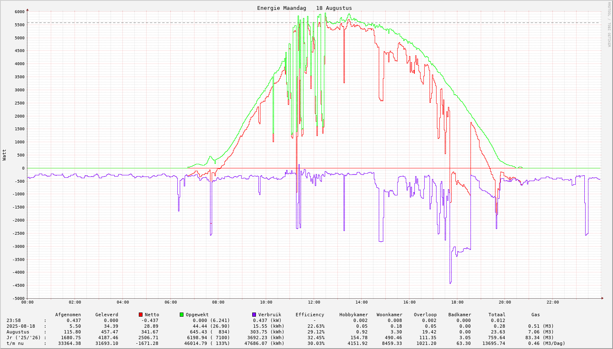
Task: Click the 2025-08-18 row label
Action: pyautogui.click(x=20, y=326)
